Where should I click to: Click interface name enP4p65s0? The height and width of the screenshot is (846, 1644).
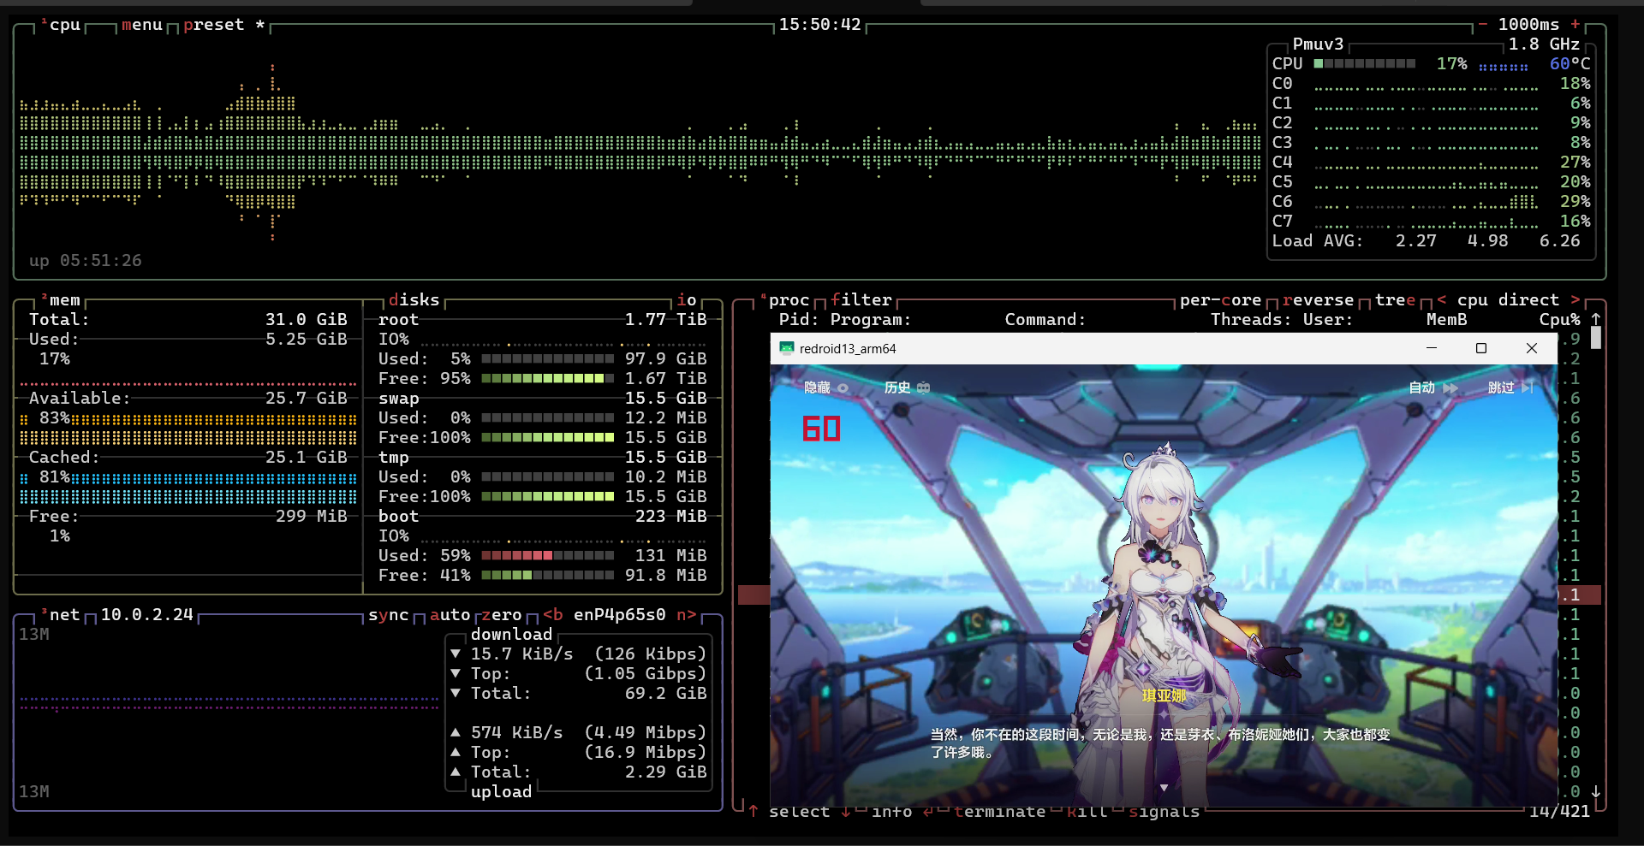click(x=620, y=614)
